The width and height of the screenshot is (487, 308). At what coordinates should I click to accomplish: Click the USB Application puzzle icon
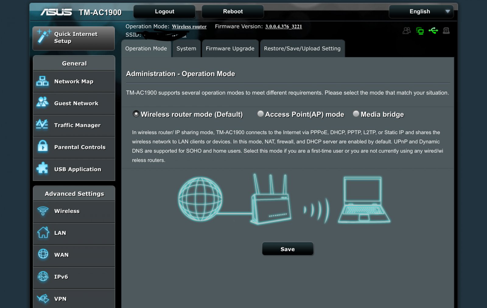coord(42,168)
